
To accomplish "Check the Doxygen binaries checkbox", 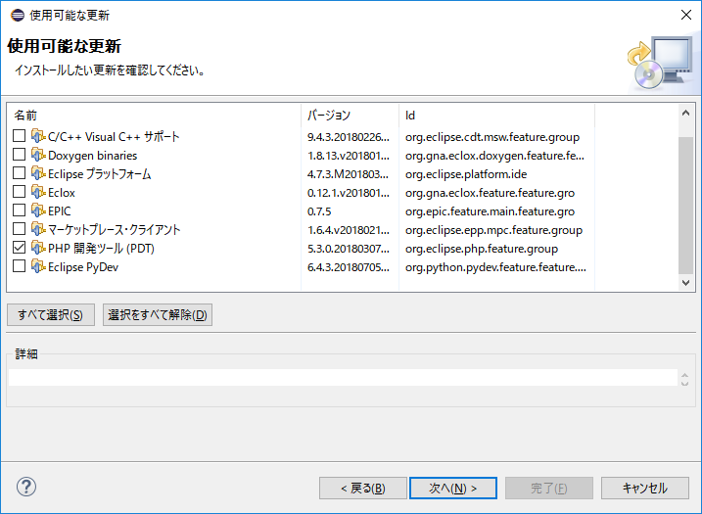I will tap(20, 155).
